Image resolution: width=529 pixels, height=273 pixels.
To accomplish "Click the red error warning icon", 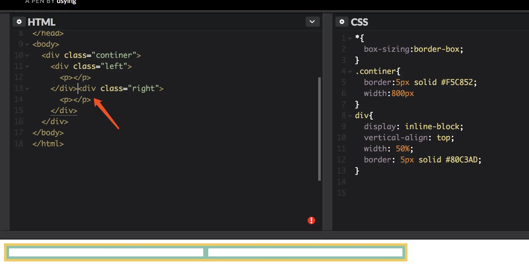I will (x=311, y=220).
